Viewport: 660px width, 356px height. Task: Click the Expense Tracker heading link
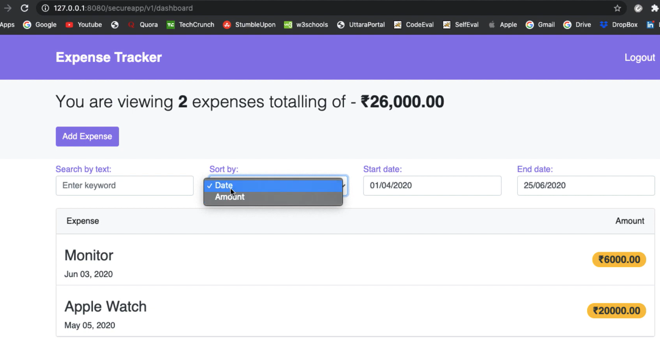pos(108,57)
